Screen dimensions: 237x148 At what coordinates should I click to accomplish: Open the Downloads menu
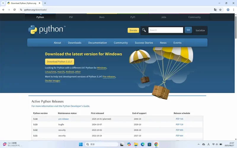coord(75,43)
